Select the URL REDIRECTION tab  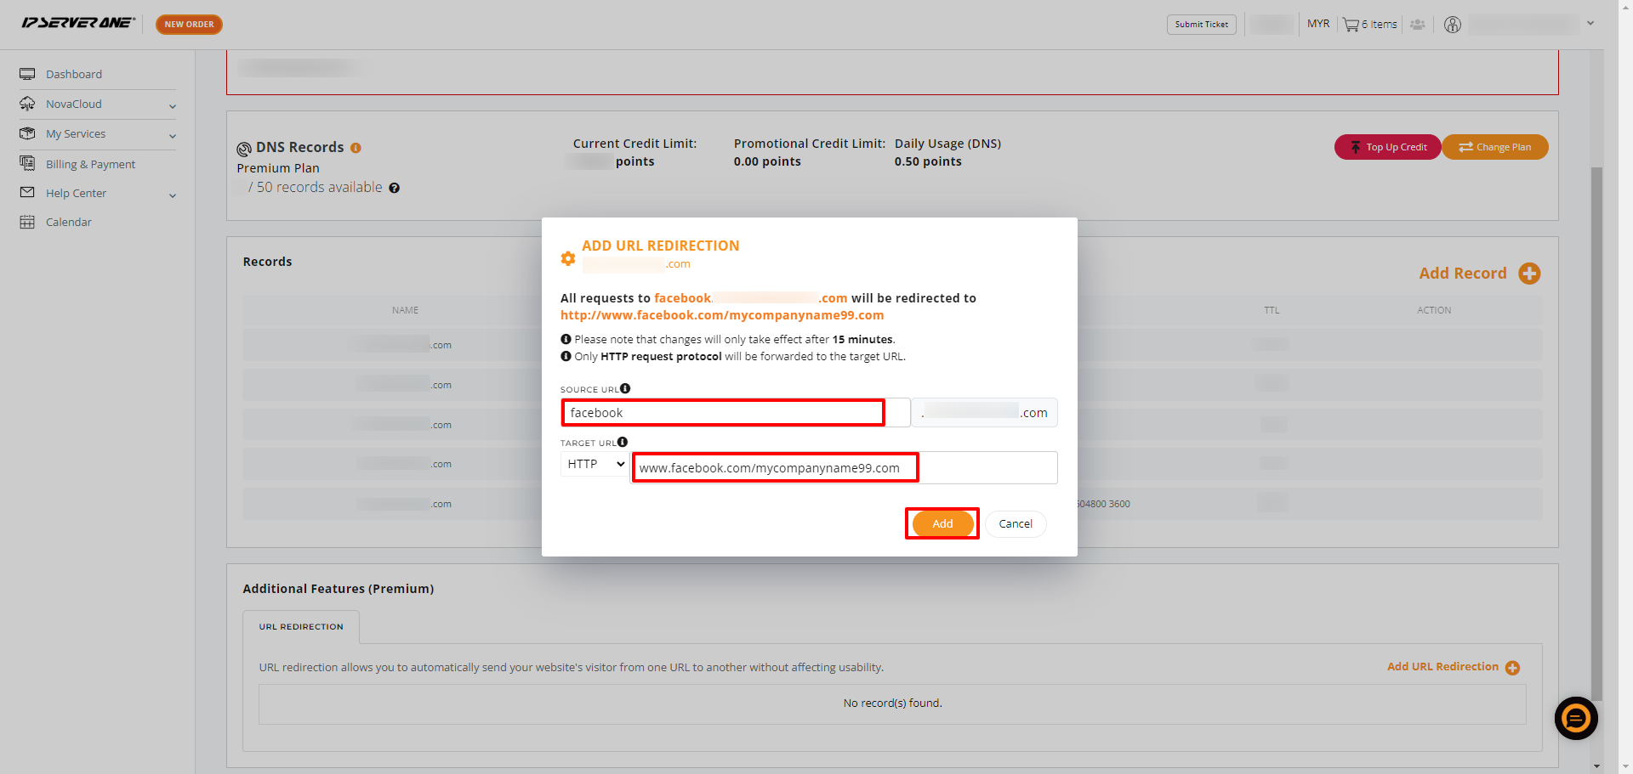[301, 627]
